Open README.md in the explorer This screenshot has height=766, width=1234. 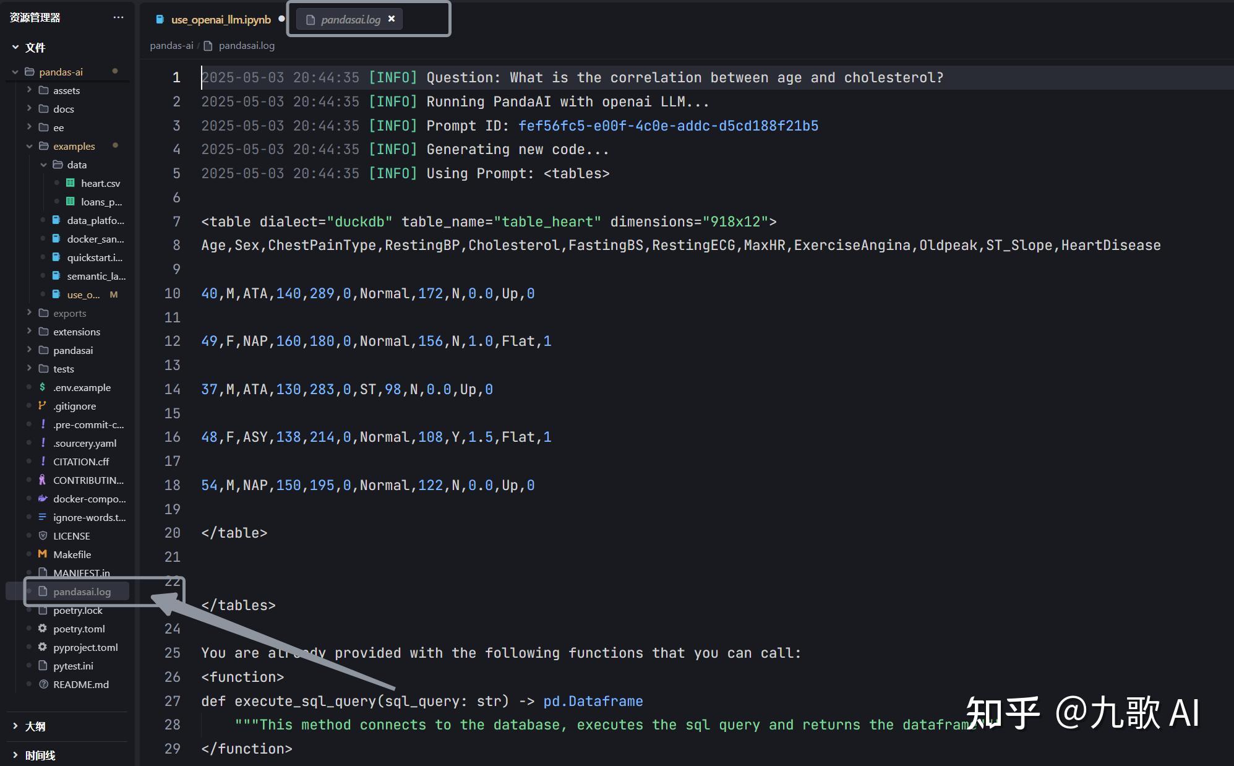click(x=80, y=684)
